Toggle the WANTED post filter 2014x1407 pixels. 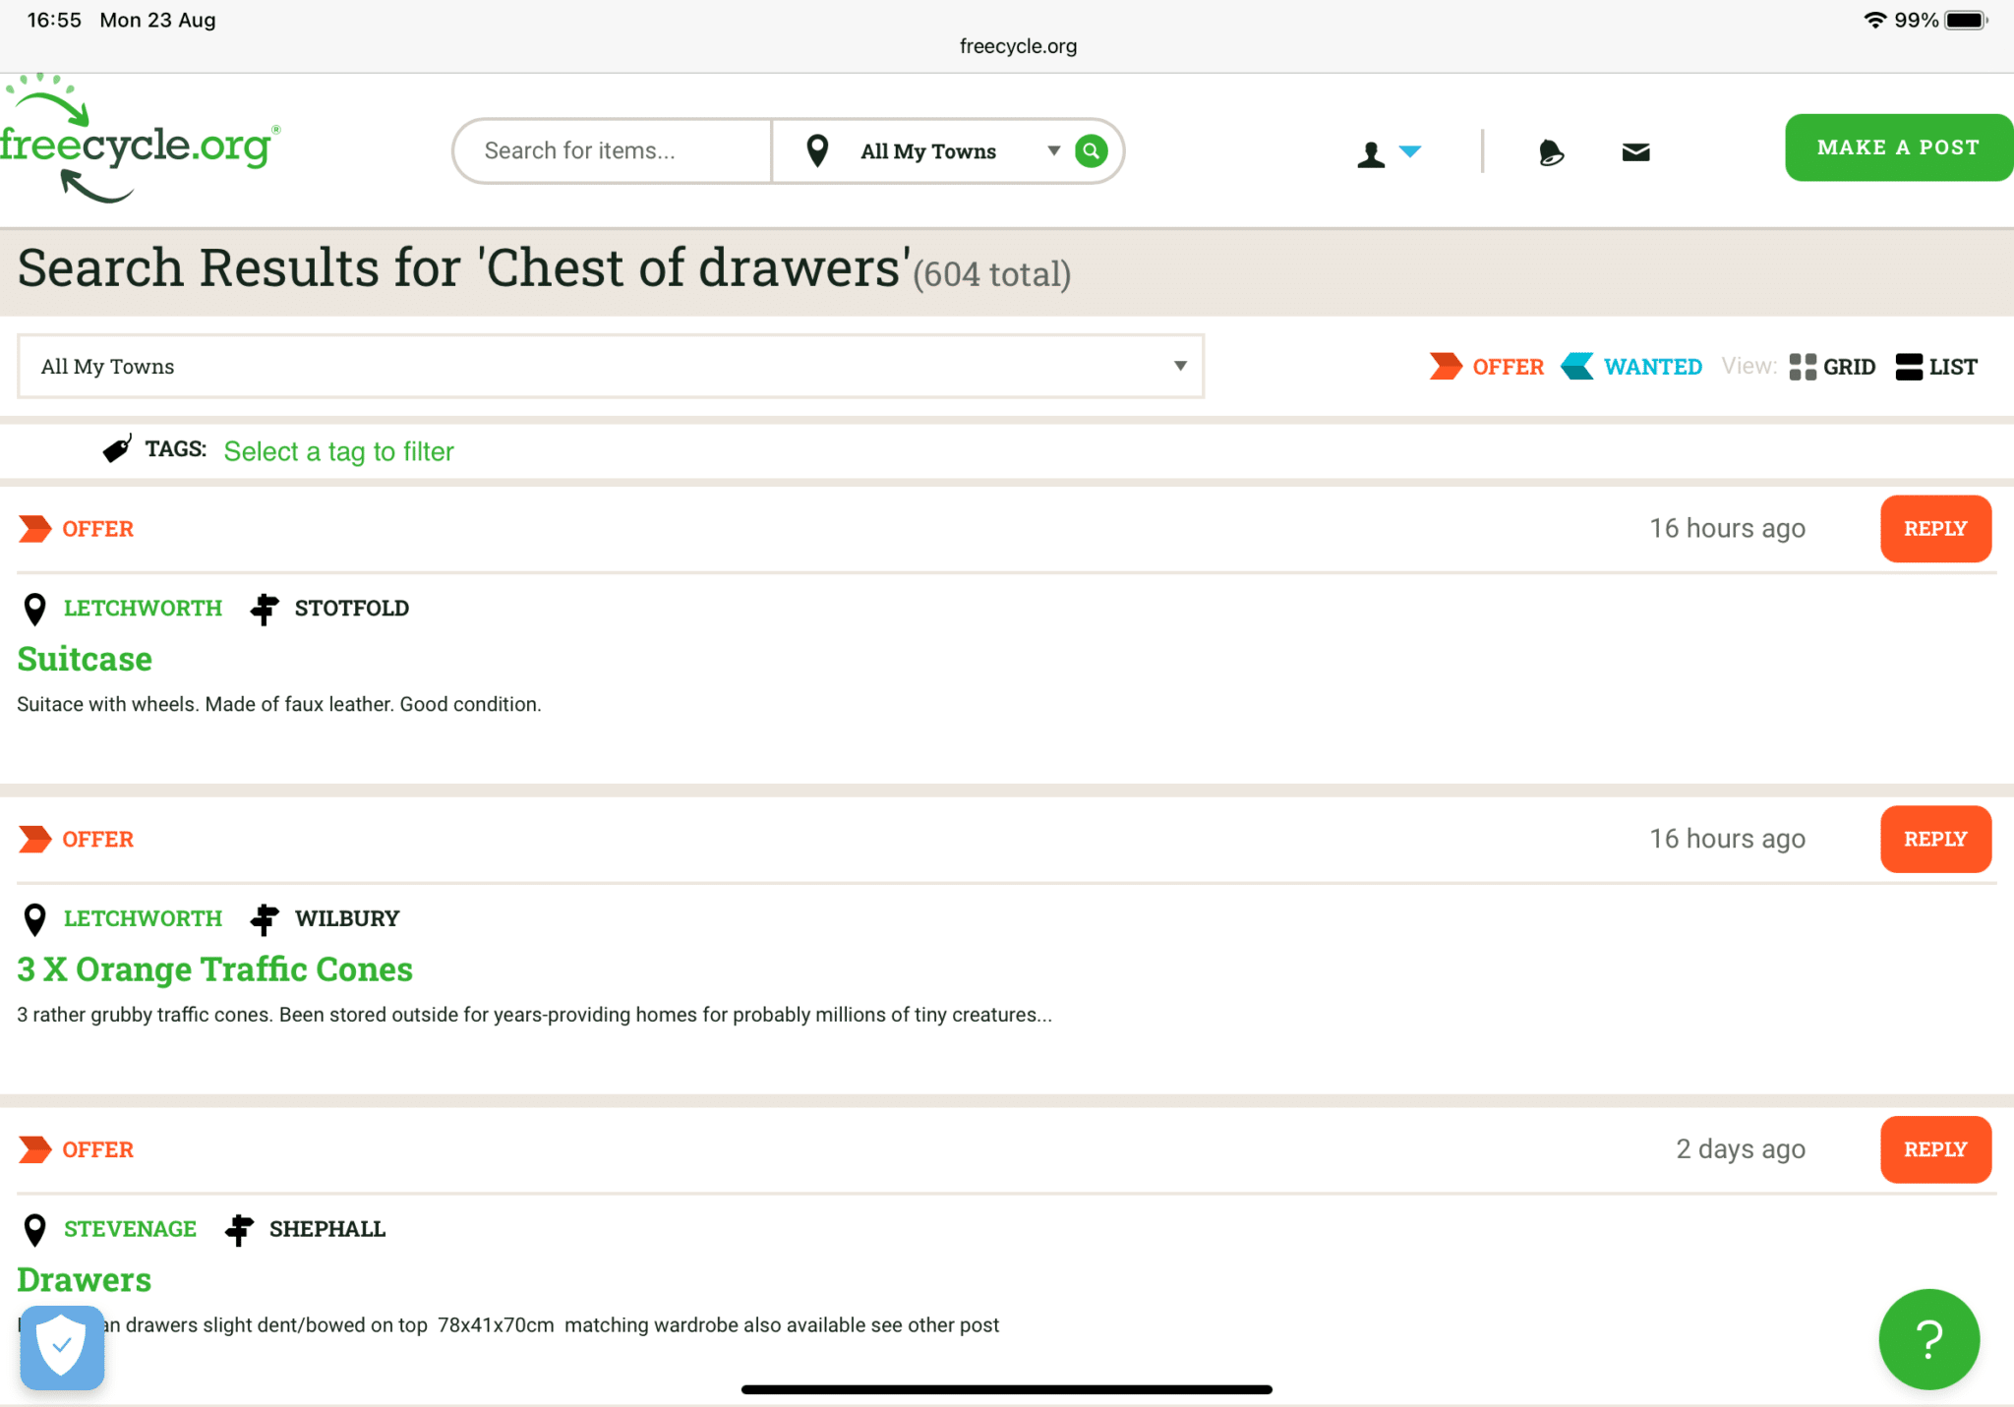(x=1632, y=367)
